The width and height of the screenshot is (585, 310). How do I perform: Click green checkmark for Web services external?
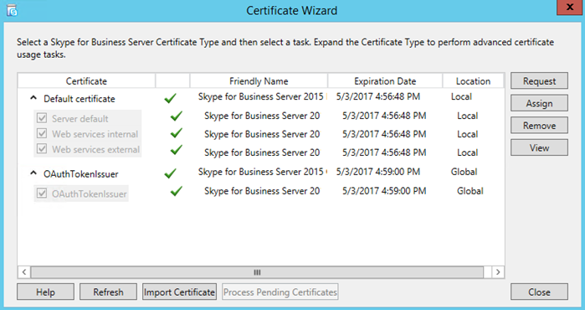tap(176, 151)
